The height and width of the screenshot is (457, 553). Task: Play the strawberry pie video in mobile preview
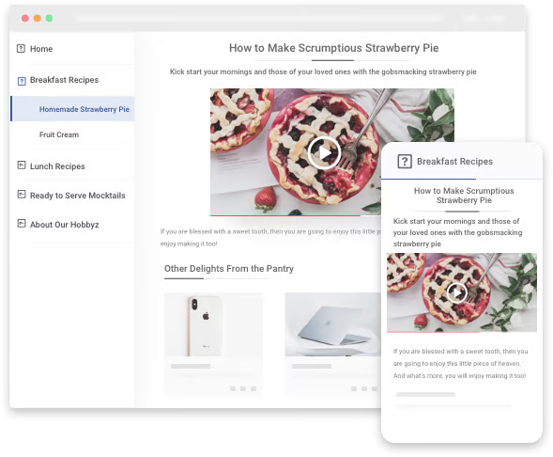[x=456, y=292]
